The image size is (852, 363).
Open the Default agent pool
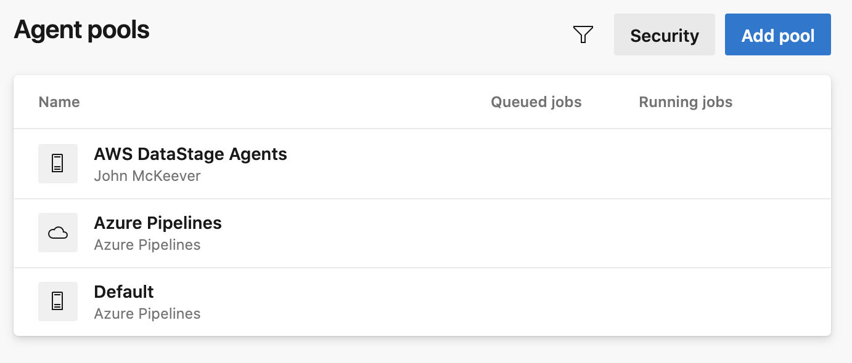[123, 292]
